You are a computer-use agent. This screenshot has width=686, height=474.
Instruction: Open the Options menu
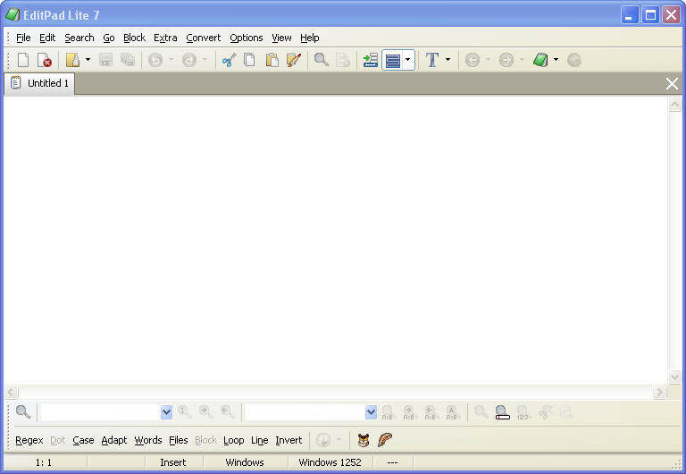[x=247, y=38]
